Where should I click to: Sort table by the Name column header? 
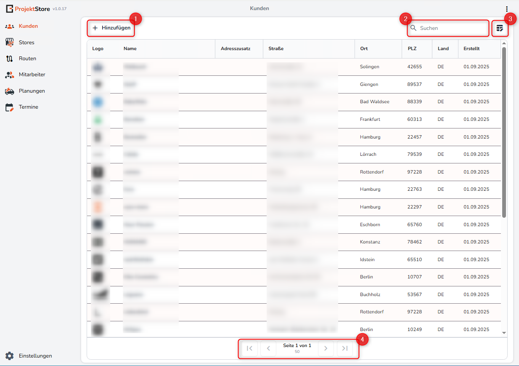[130, 49]
